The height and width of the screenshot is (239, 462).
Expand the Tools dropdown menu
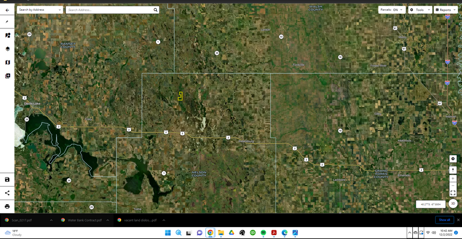[x=419, y=10]
